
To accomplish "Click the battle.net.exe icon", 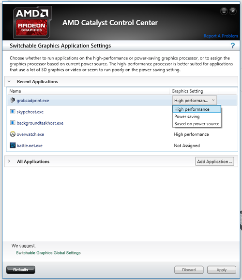I will (x=13, y=145).
